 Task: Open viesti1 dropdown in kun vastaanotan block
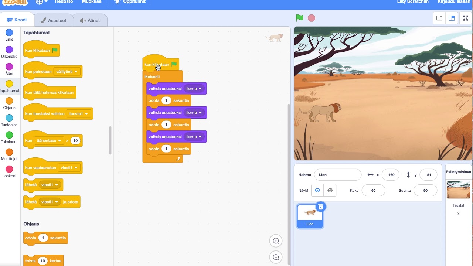[x=69, y=167]
